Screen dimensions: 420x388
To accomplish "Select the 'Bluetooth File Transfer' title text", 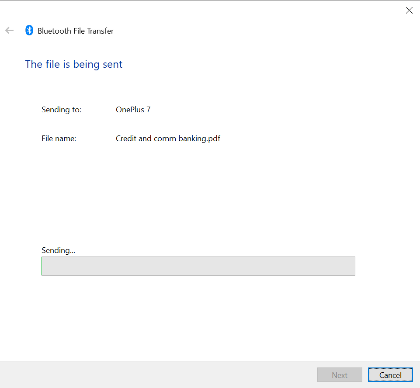I will 76,31.
